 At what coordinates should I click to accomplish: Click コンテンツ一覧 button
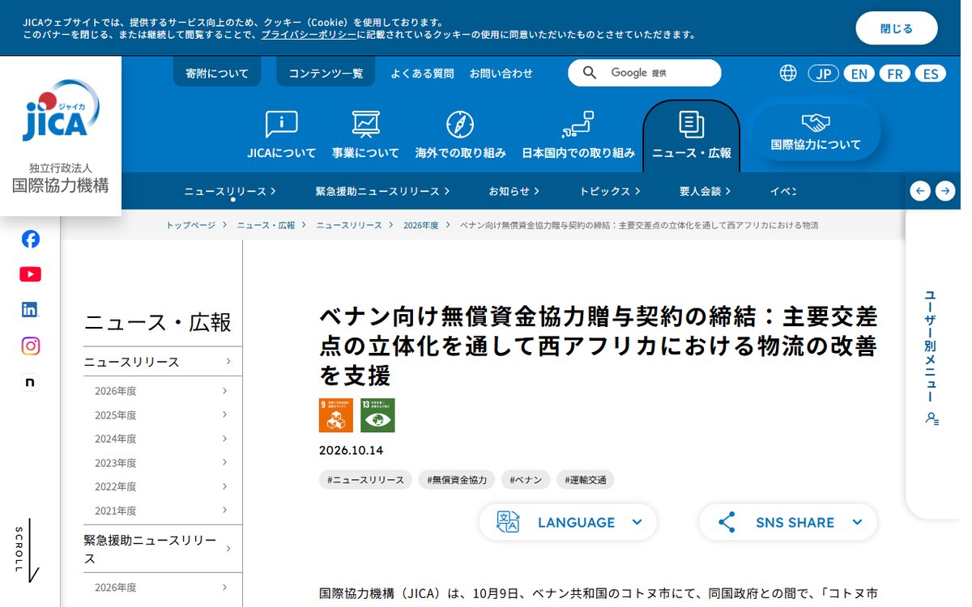tap(326, 73)
